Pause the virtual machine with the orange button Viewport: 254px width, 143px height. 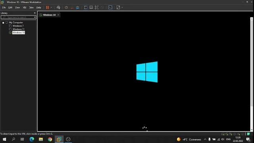pos(47,8)
